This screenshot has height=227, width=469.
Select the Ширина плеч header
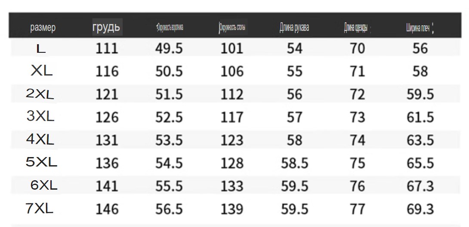click(x=418, y=28)
